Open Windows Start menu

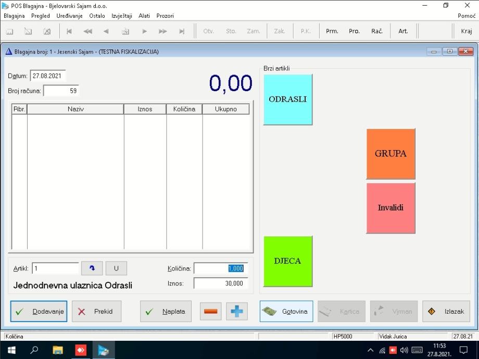coord(11,350)
